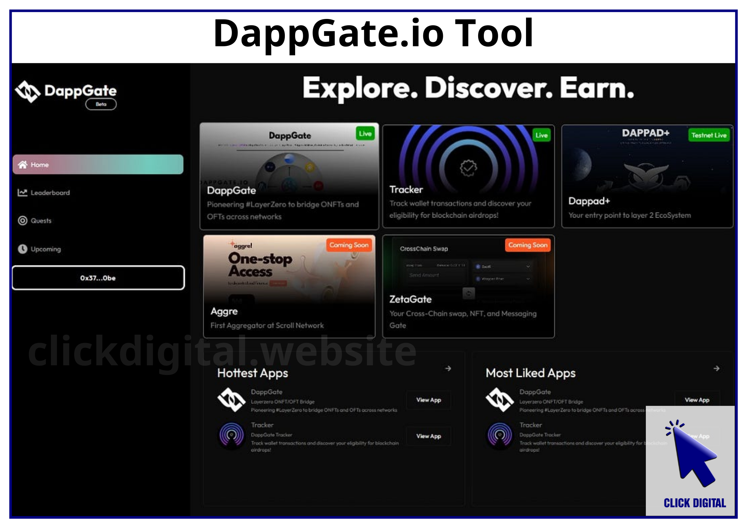Click 'Layerzero ONFT/OFT Bridge' subtitle in Hottest Apps
The image size is (747, 528).
[282, 402]
